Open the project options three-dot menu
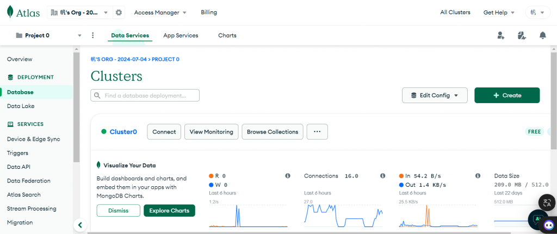 click(92, 35)
